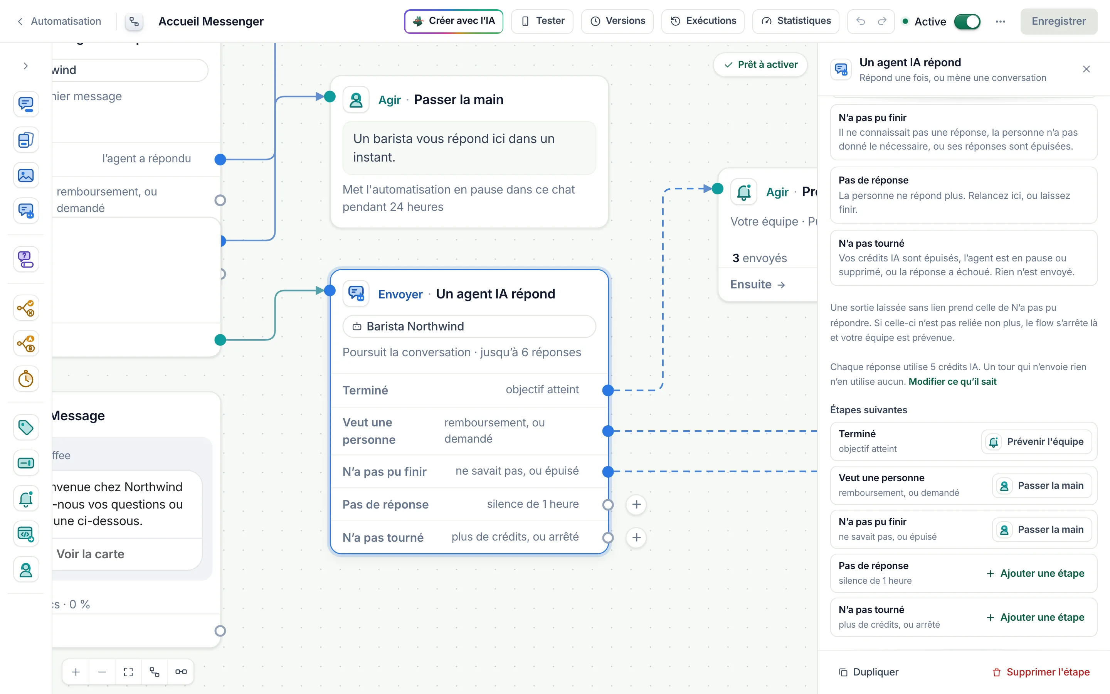Select the question quiz icon in sidebar
This screenshot has width=1110, height=694.
tap(26, 259)
